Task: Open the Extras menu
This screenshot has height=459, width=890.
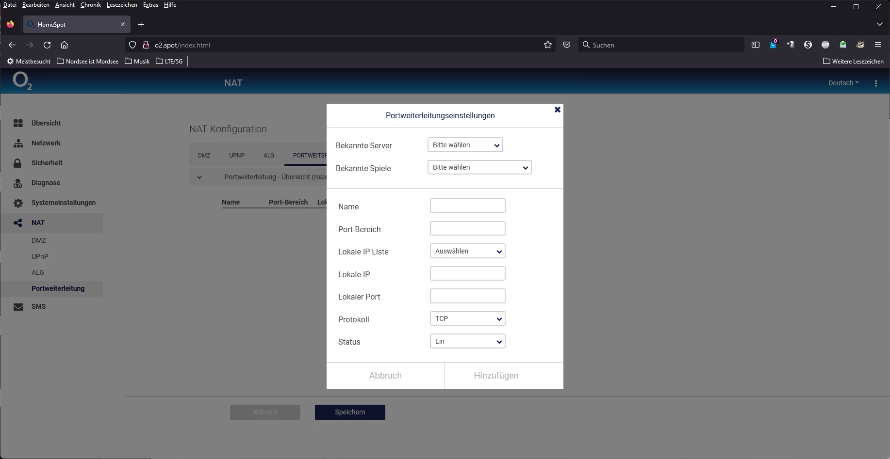Action: [150, 5]
